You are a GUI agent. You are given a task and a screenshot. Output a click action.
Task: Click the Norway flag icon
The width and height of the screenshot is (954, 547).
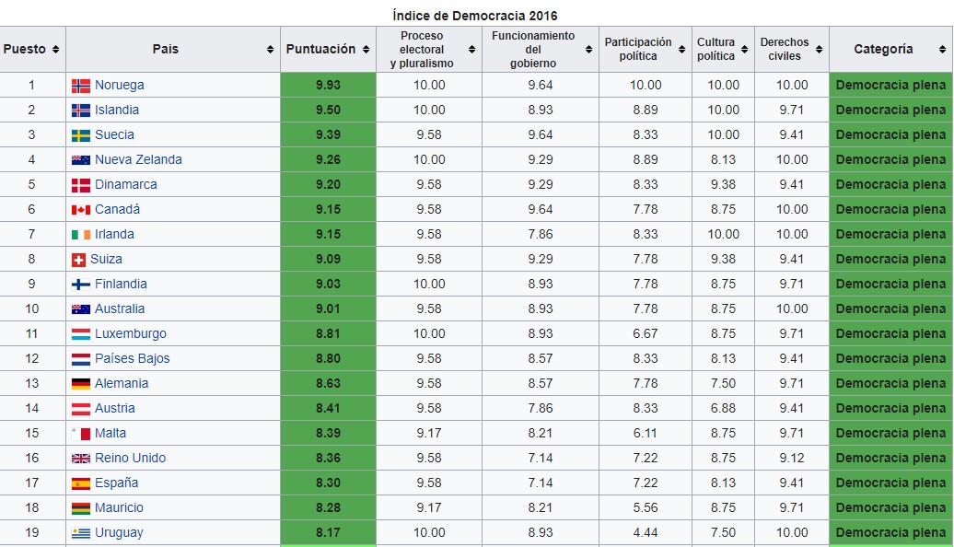[x=81, y=86]
